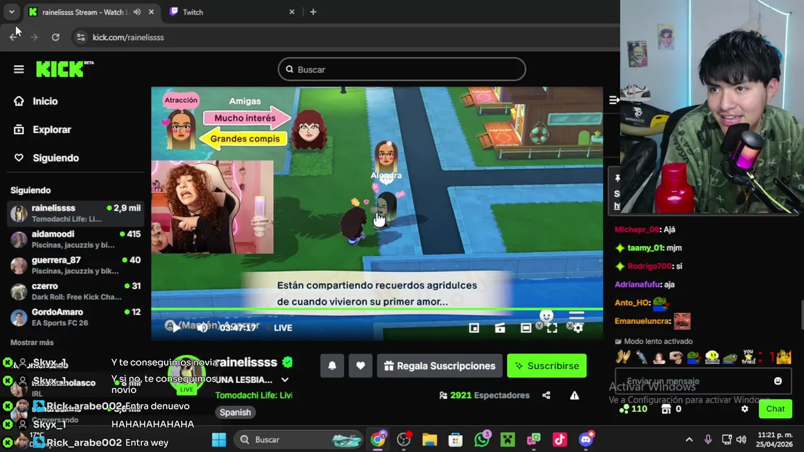Show hidden system tray icons
The height and width of the screenshot is (452, 804).
[689, 439]
